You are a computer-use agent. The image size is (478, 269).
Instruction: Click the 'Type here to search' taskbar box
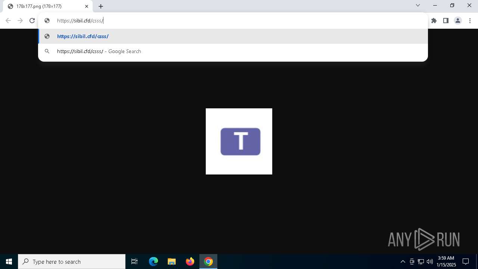[x=72, y=262]
